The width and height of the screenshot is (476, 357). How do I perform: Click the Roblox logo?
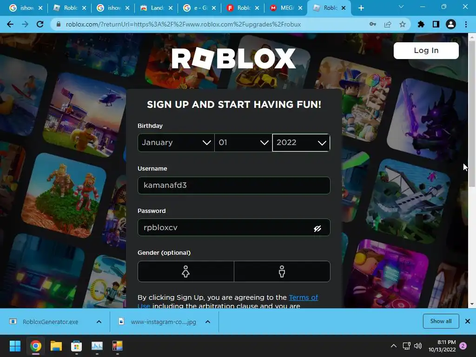click(x=233, y=58)
